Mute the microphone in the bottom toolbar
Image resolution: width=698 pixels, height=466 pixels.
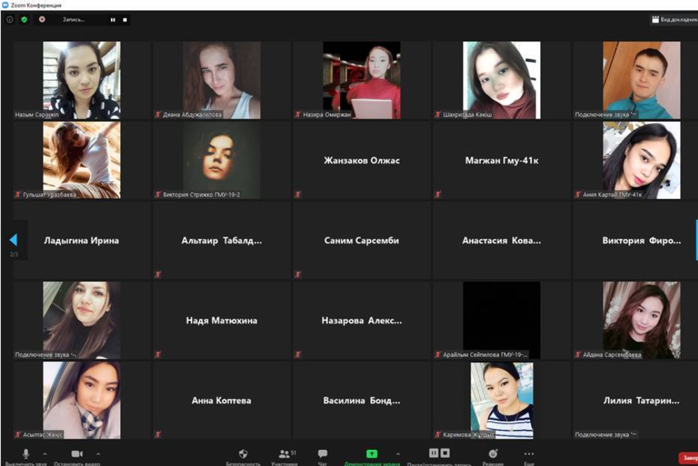tap(26, 454)
